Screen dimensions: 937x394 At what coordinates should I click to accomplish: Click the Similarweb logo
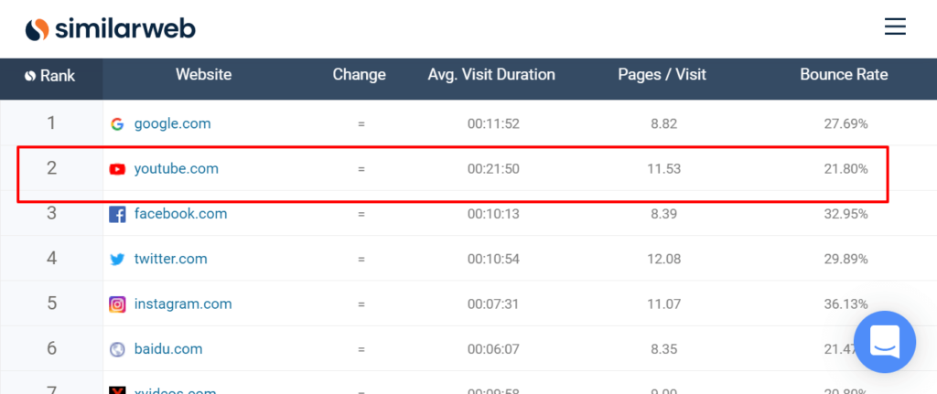pyautogui.click(x=110, y=28)
